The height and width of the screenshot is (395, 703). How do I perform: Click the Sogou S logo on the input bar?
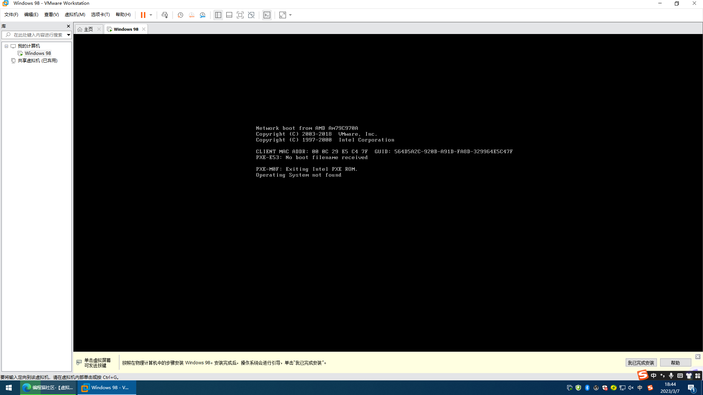point(643,375)
